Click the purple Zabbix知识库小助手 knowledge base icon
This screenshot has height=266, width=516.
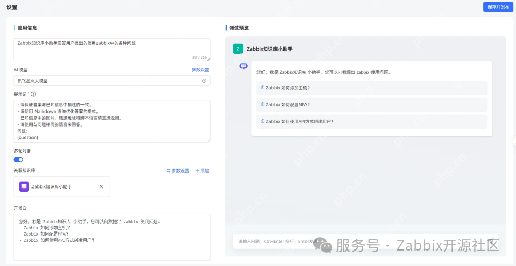click(24, 186)
